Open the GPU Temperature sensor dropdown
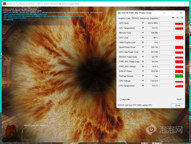 click(x=143, y=28)
